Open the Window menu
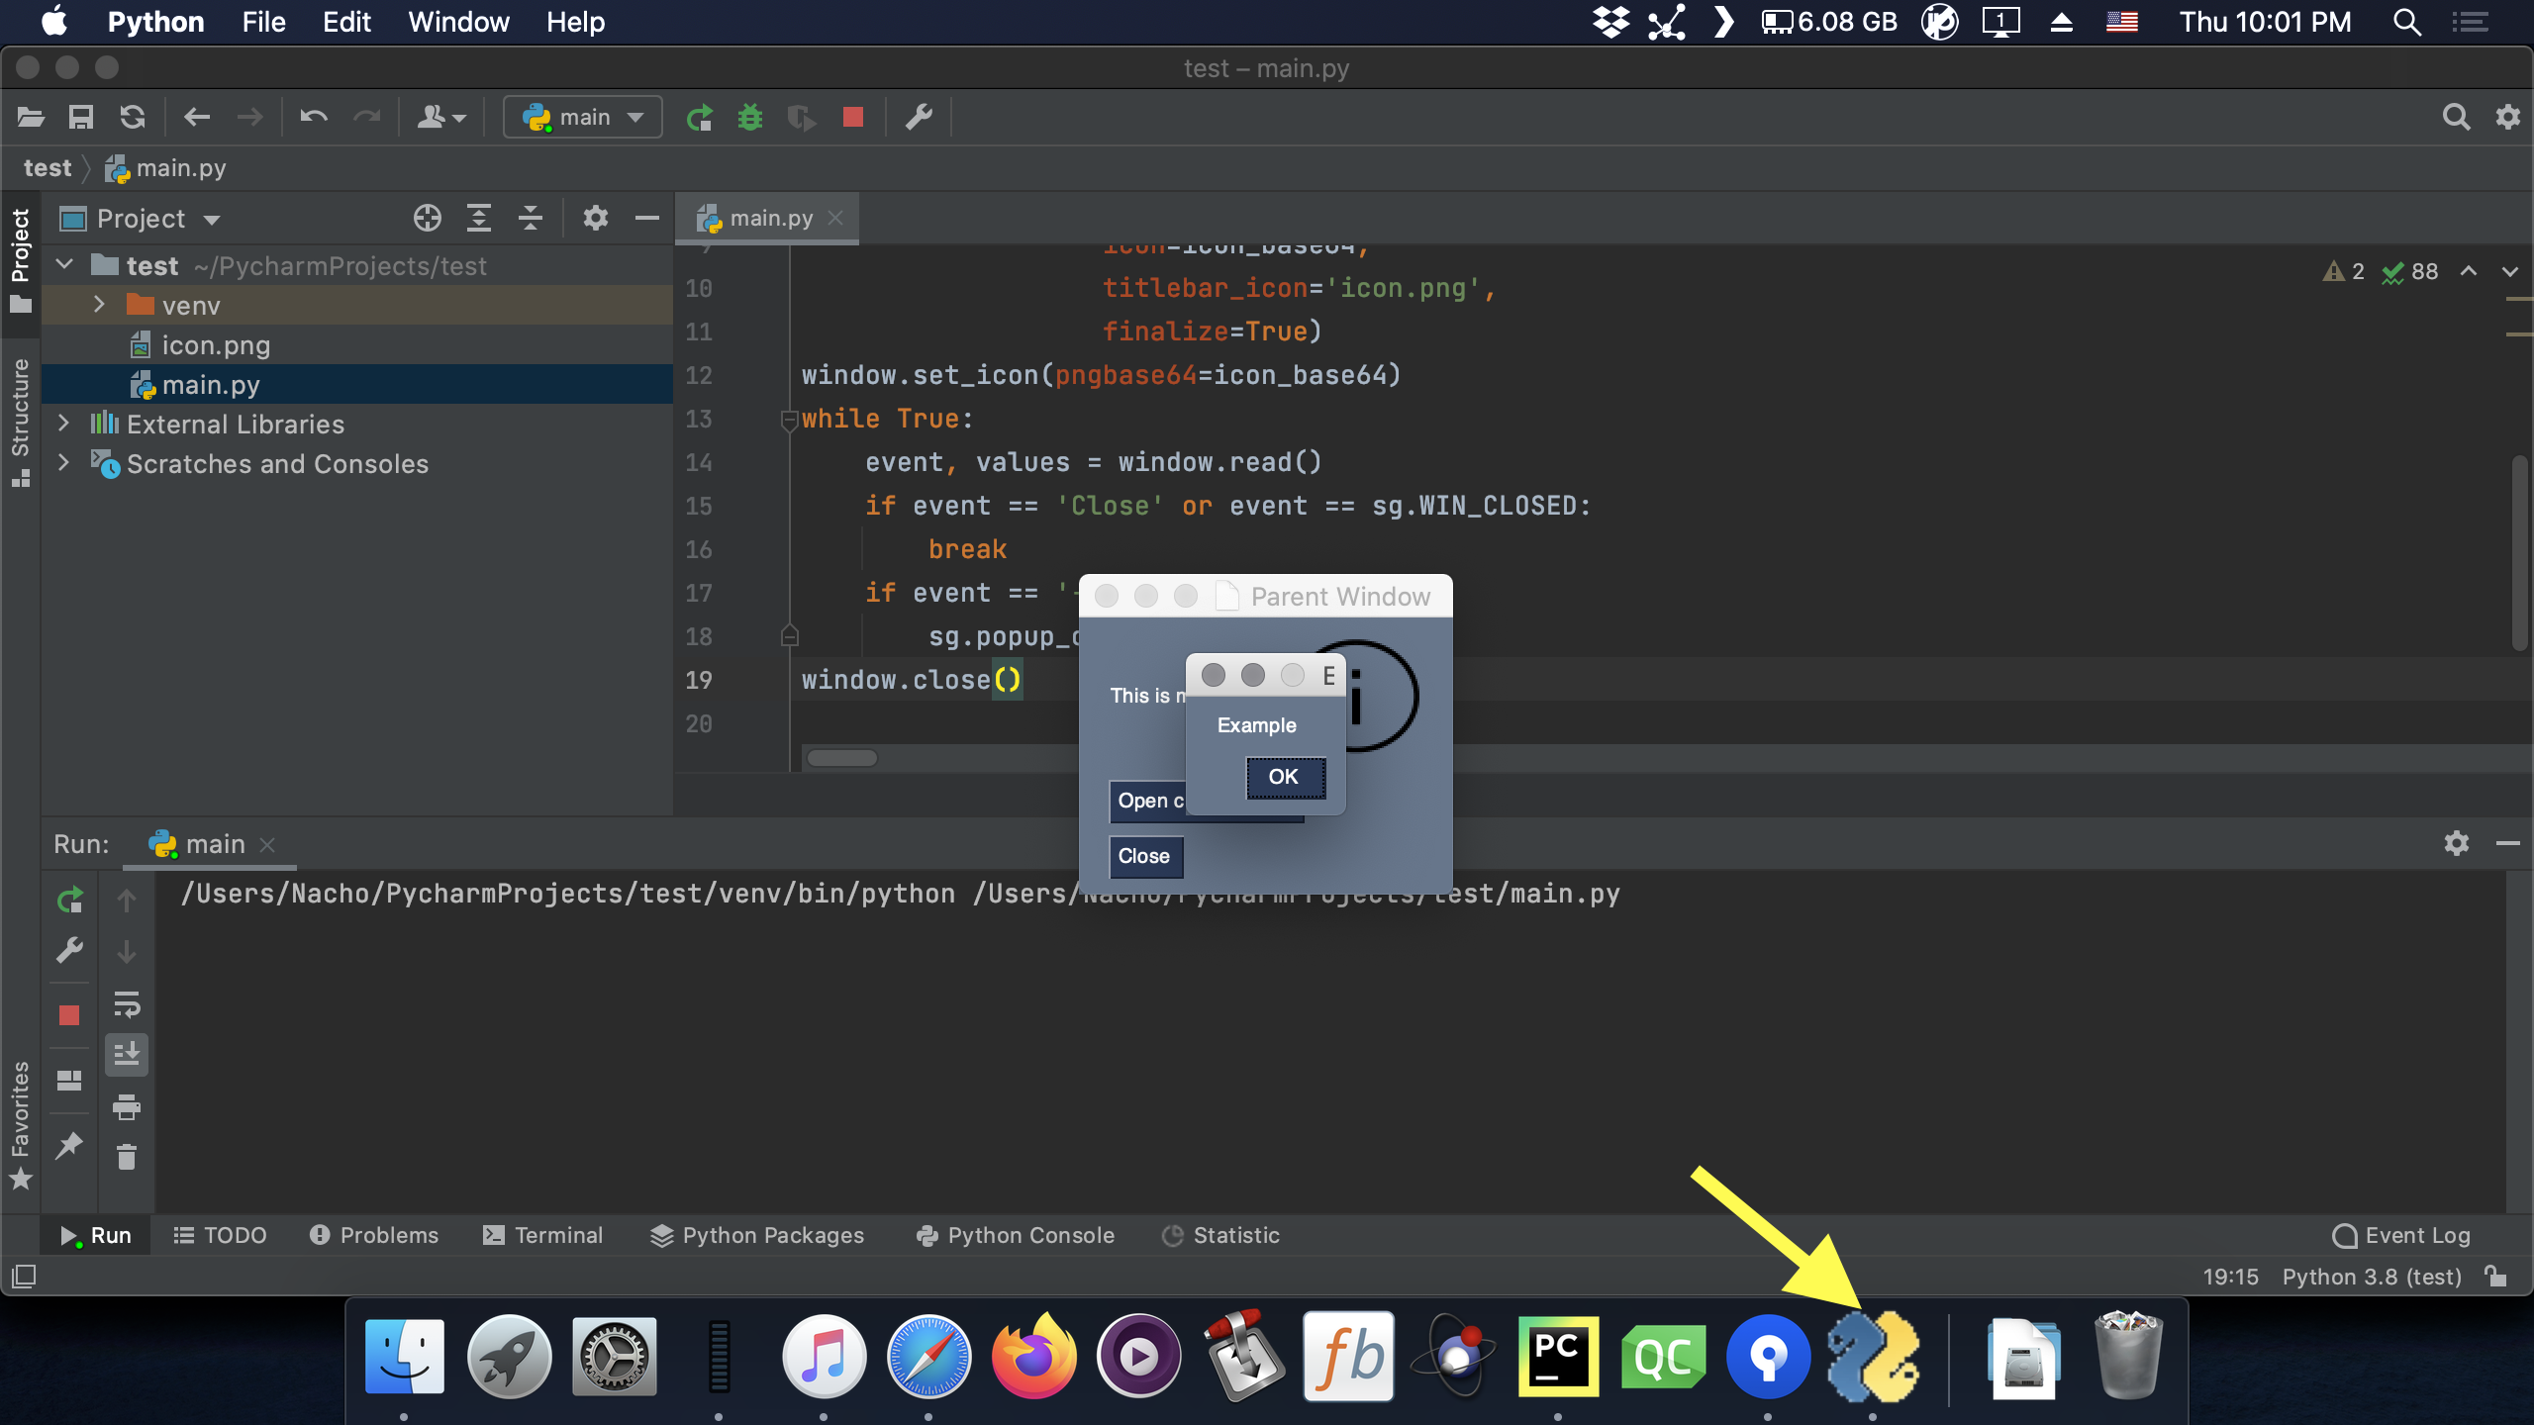Viewport: 2534px width, 1425px height. pyautogui.click(x=457, y=21)
